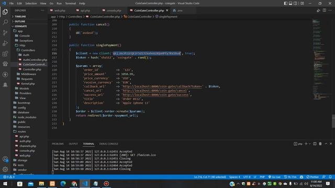
Task: Open editor More Actions ellipsis
Action: pos(330,10)
